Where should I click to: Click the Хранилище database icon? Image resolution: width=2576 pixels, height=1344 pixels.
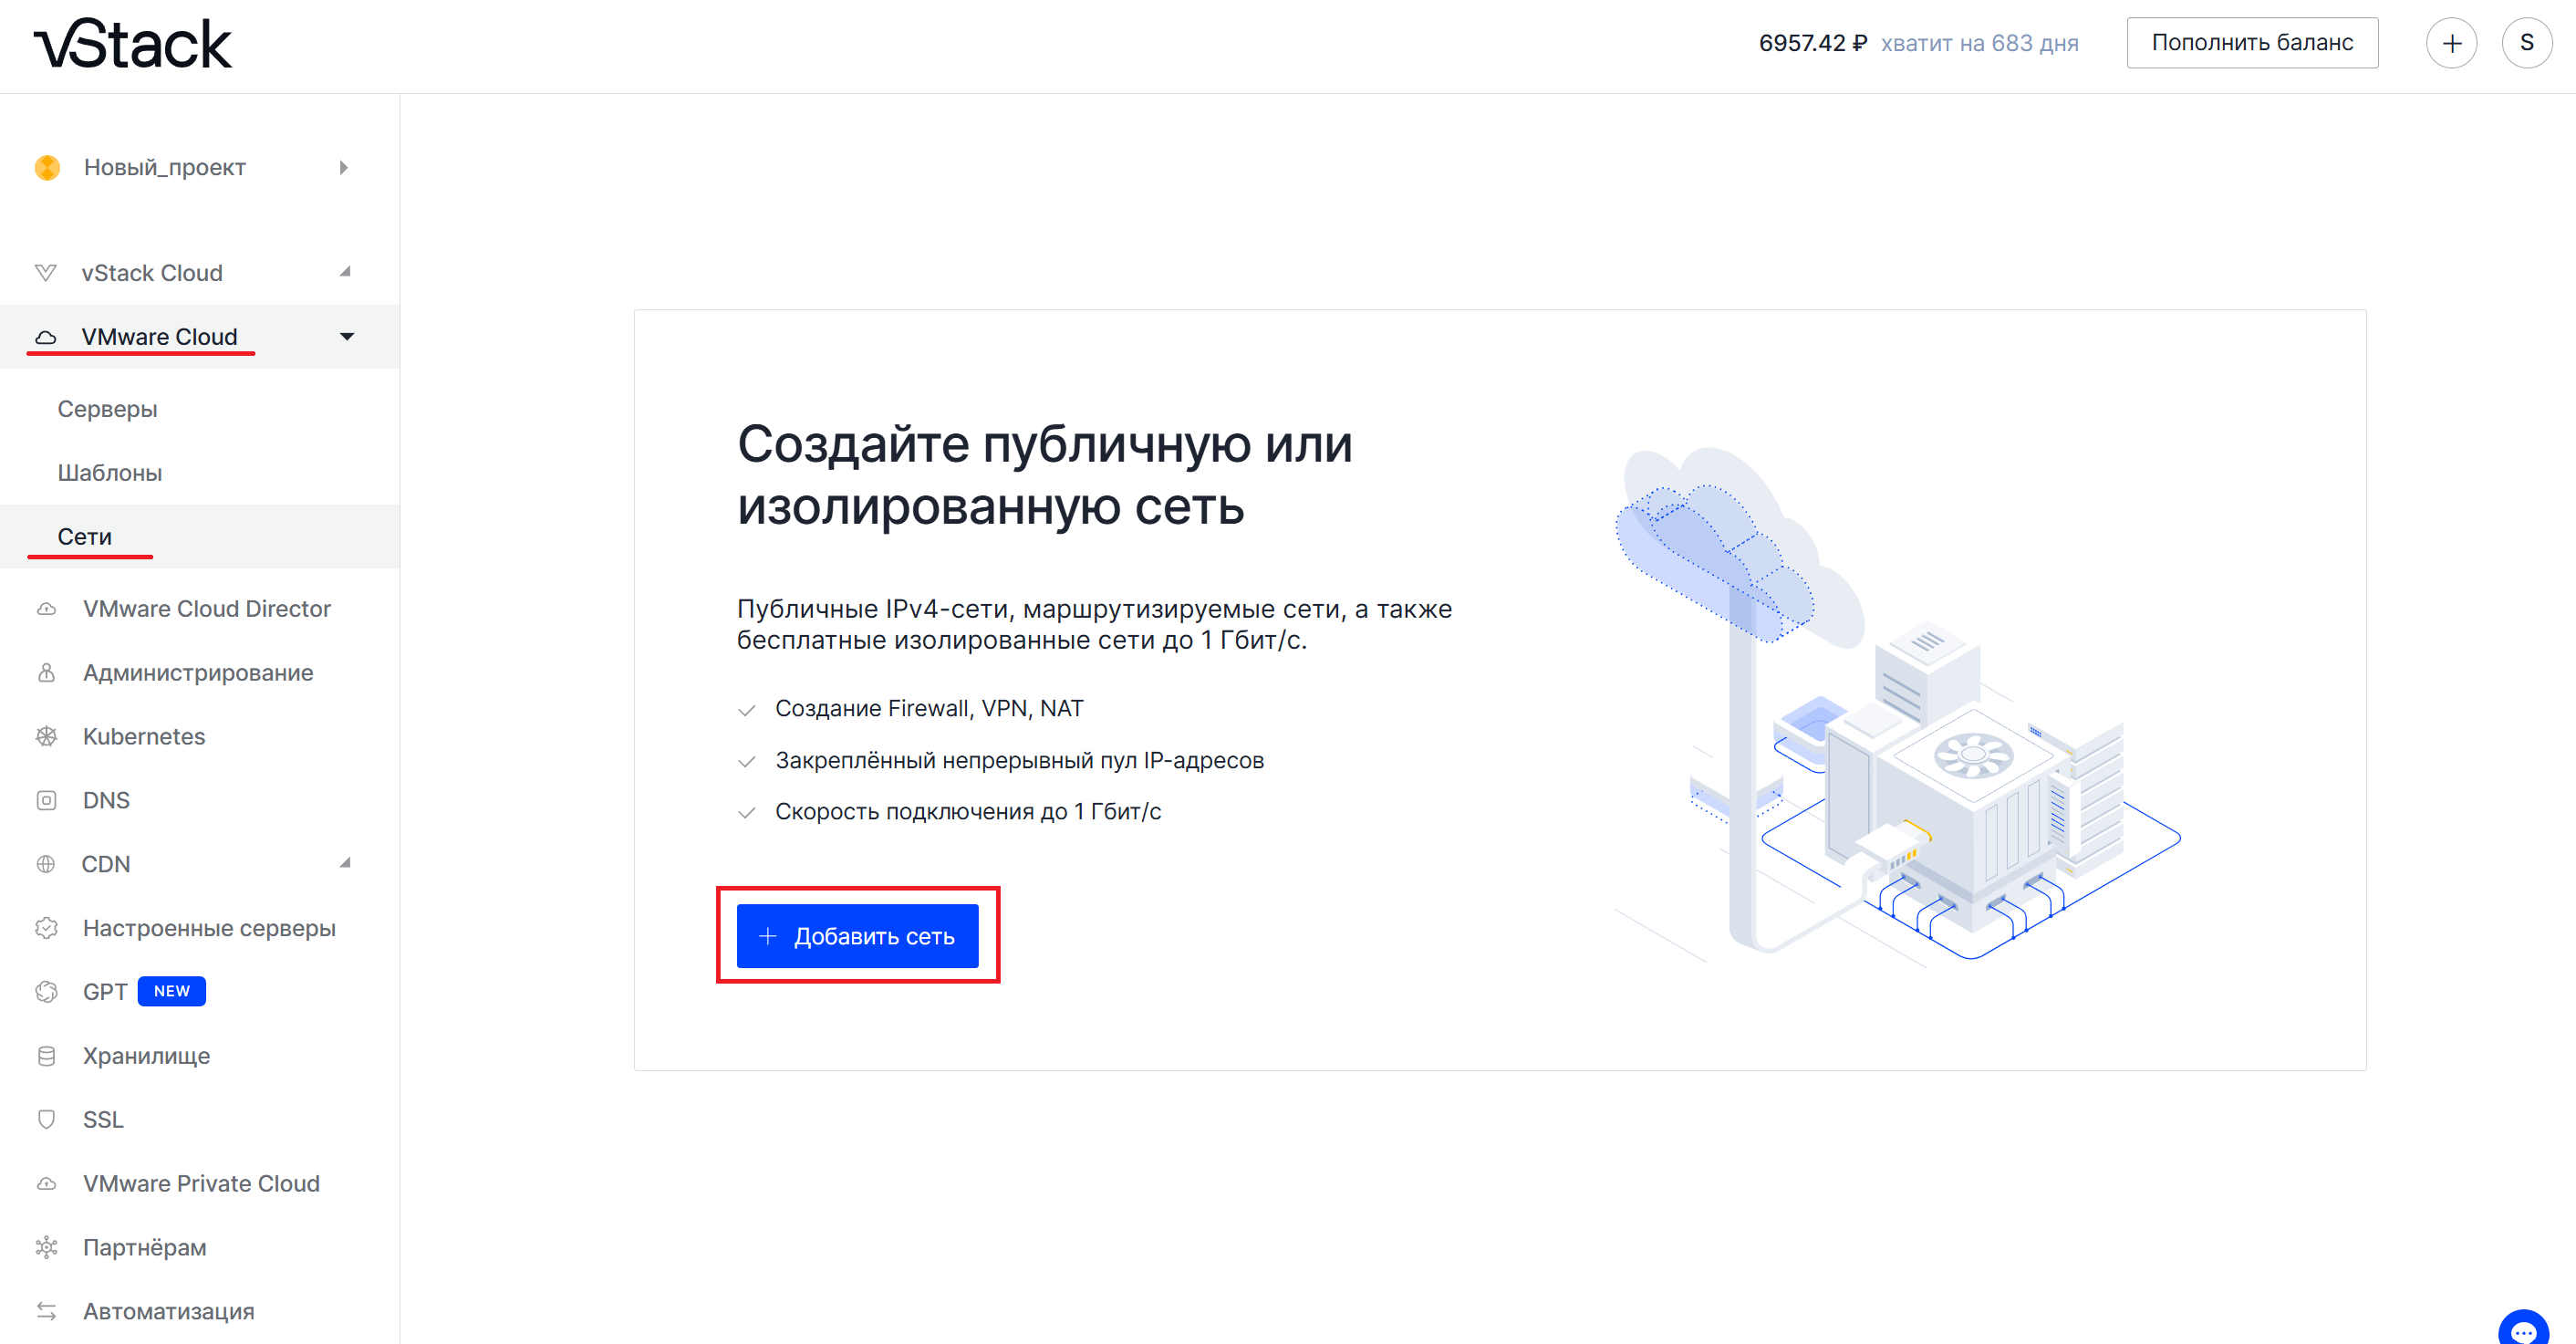[x=46, y=1055]
